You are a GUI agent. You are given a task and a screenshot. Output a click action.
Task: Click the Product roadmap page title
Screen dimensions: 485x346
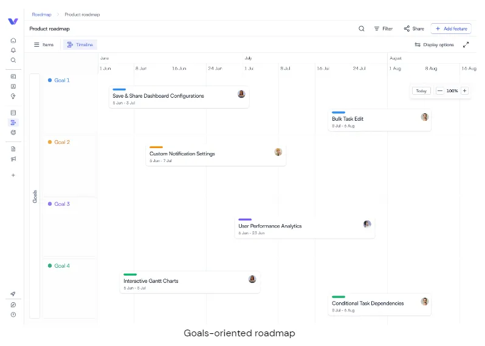tap(49, 29)
